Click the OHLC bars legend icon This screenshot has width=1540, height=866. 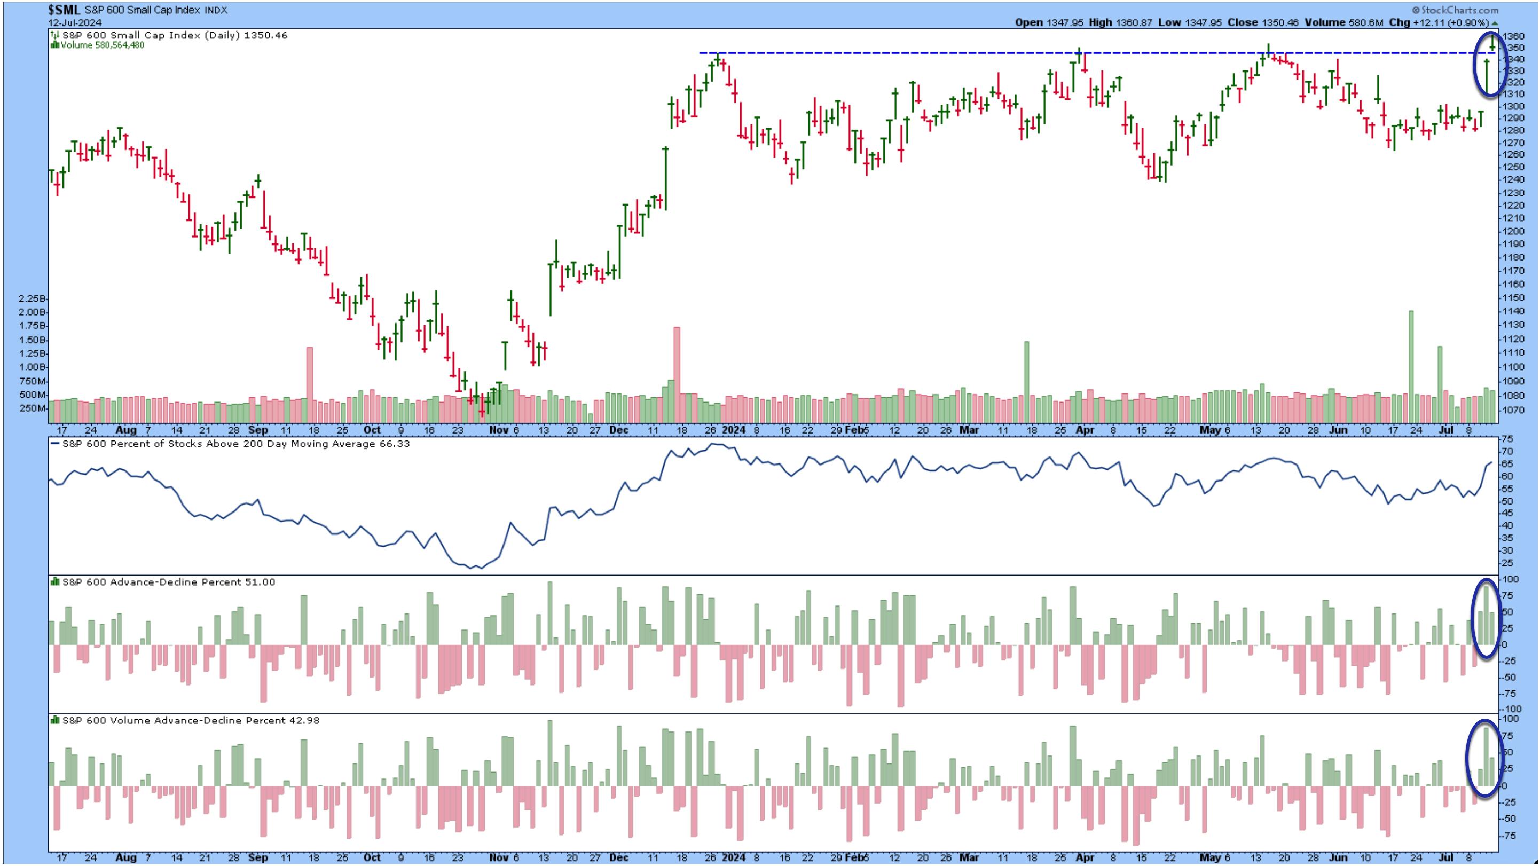coord(55,35)
